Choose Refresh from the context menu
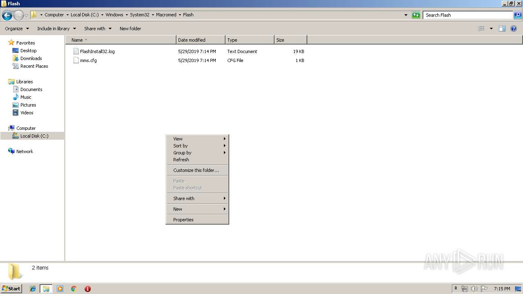The width and height of the screenshot is (523, 294). click(x=197, y=160)
